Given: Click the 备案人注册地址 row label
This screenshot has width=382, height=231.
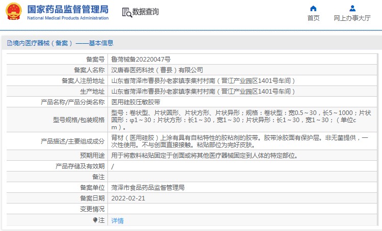Looking at the screenshot, I should [83, 81].
